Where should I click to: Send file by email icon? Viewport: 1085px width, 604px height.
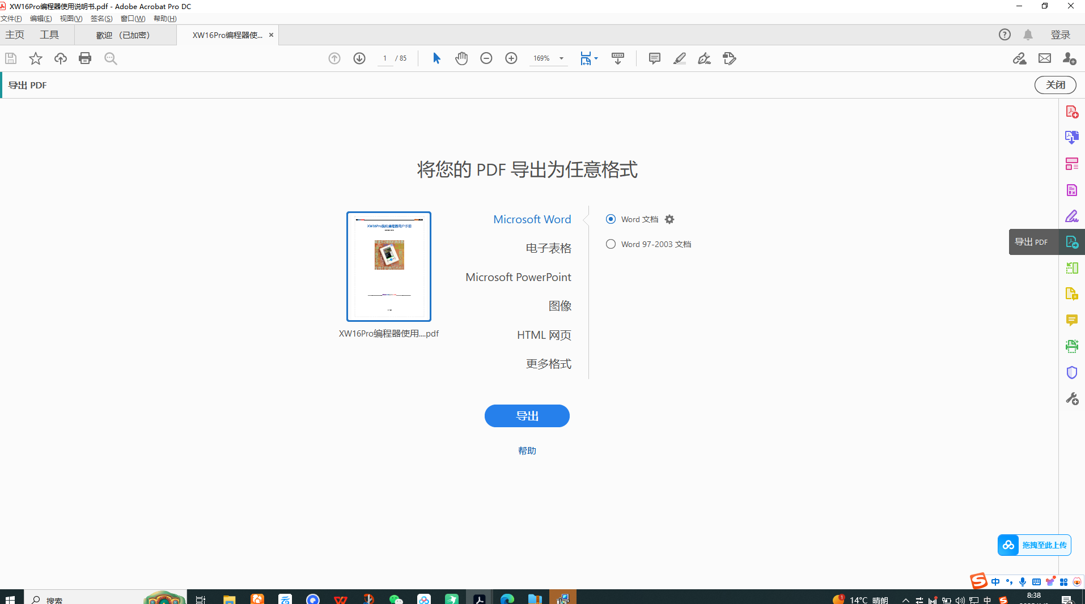click(x=1045, y=58)
